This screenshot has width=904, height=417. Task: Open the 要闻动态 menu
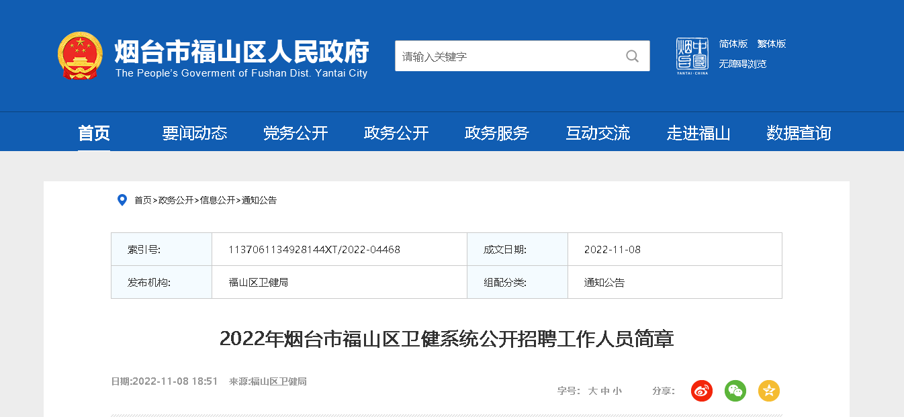(x=195, y=133)
